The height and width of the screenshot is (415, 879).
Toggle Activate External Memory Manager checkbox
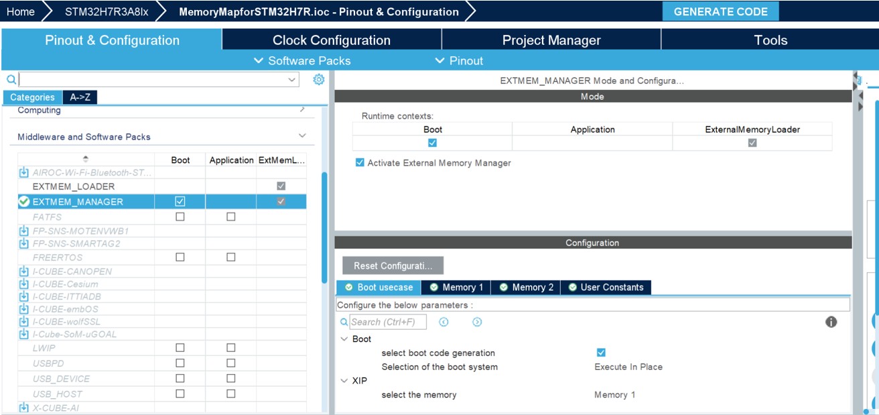(x=360, y=163)
